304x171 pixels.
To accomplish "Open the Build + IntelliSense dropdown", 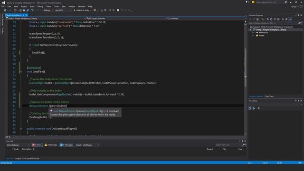I will (x=87, y=145).
